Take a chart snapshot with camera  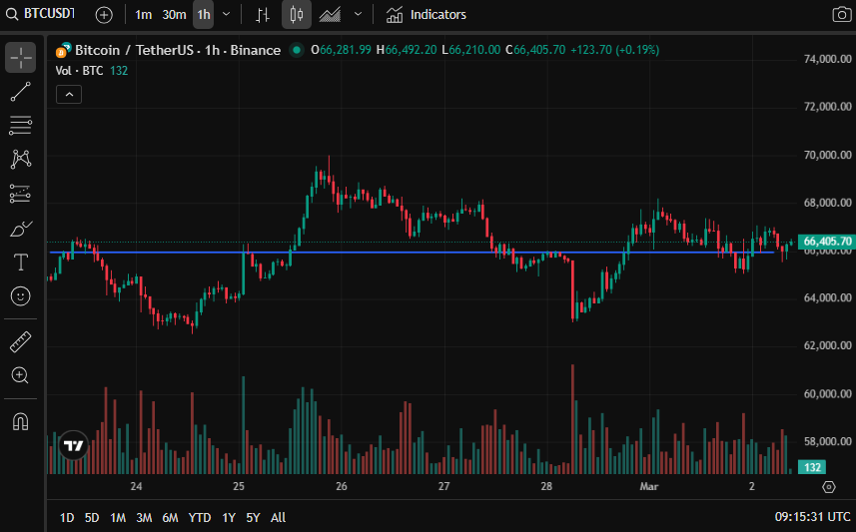tap(841, 15)
